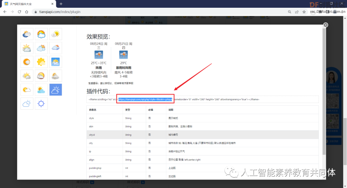Click the thunderstorm icon for 08月25日

click(123, 55)
